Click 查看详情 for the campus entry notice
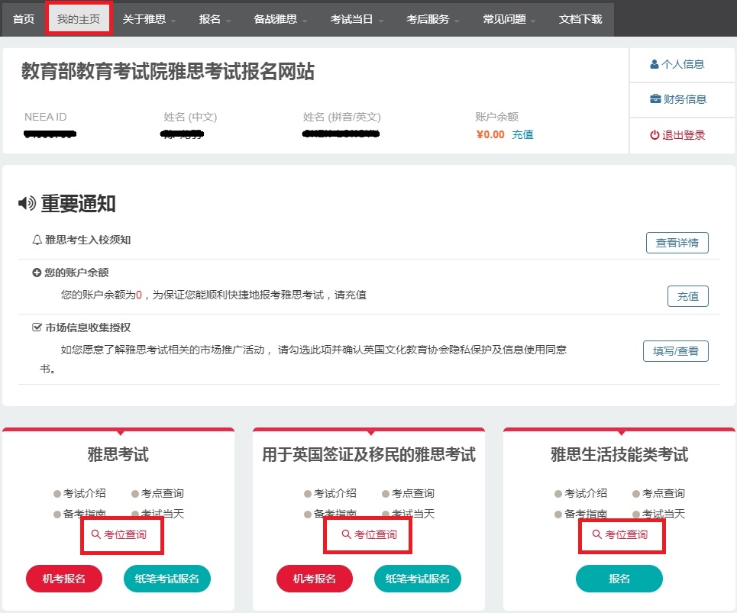 click(677, 242)
